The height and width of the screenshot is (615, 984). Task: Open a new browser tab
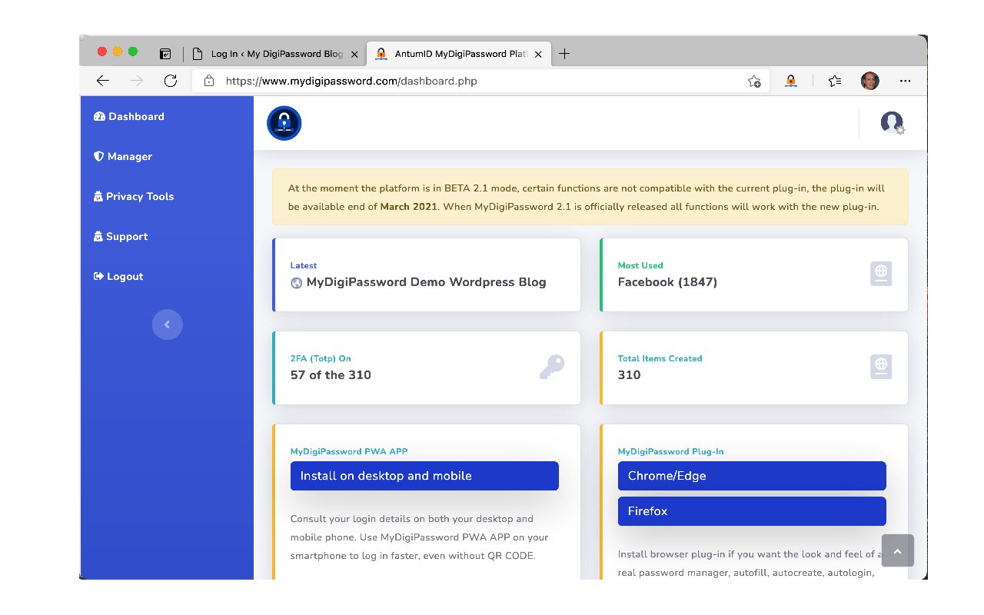tap(564, 54)
